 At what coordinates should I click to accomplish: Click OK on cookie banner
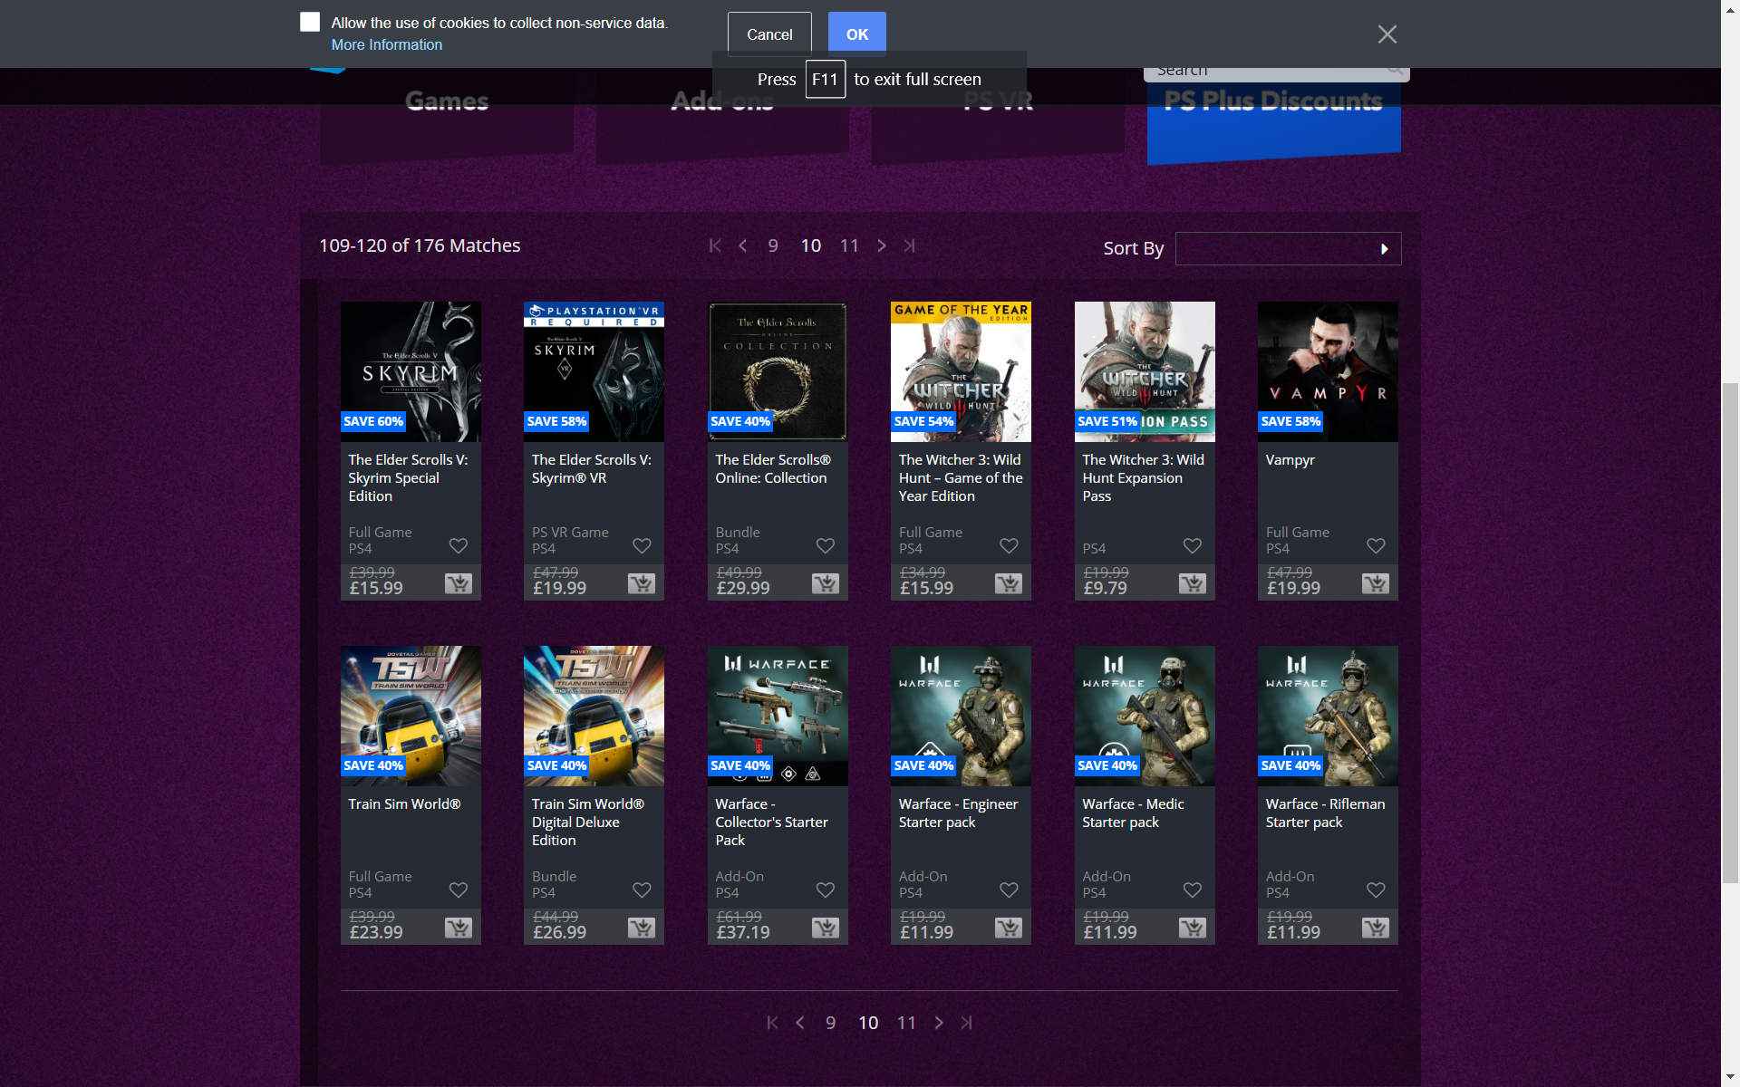click(856, 34)
